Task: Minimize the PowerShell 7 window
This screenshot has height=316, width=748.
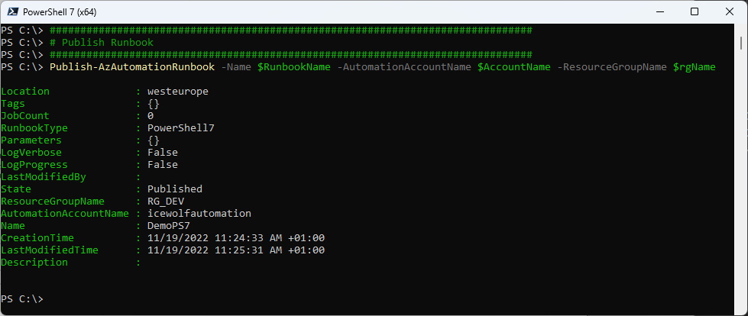Action: [x=659, y=12]
